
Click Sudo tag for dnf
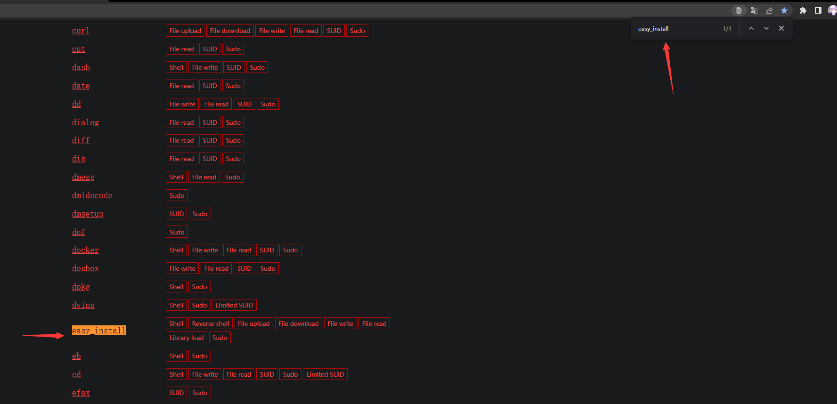(177, 232)
